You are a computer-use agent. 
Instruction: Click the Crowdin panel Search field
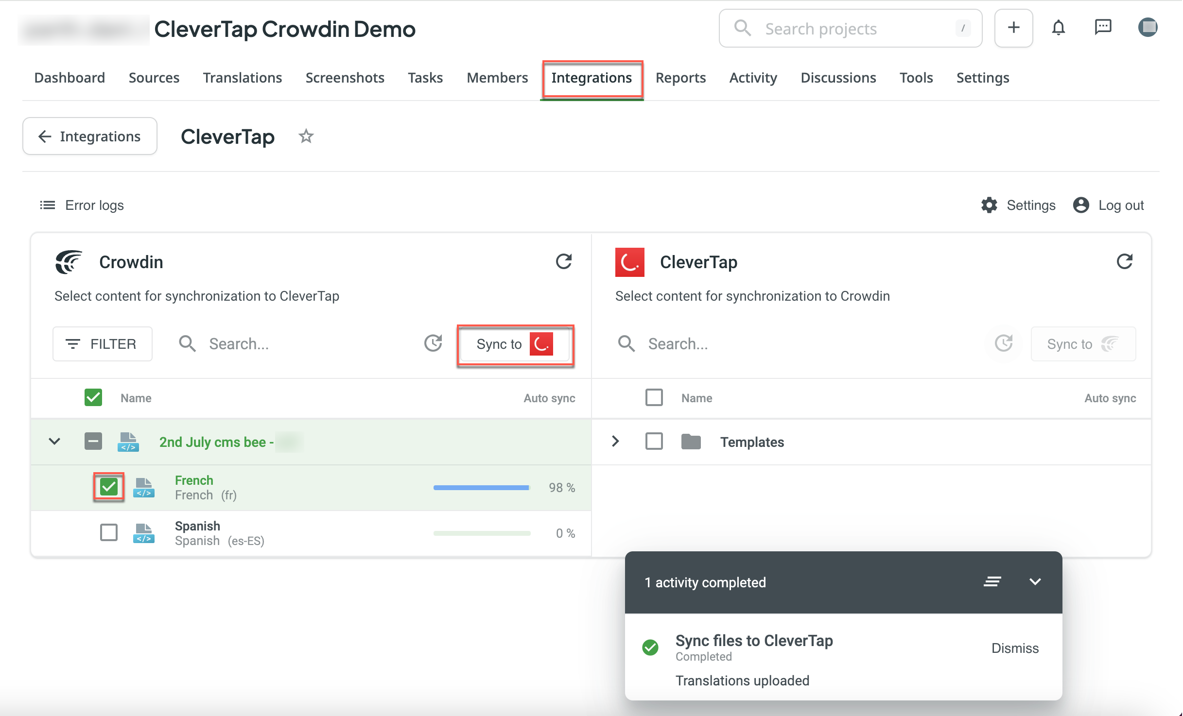point(296,344)
